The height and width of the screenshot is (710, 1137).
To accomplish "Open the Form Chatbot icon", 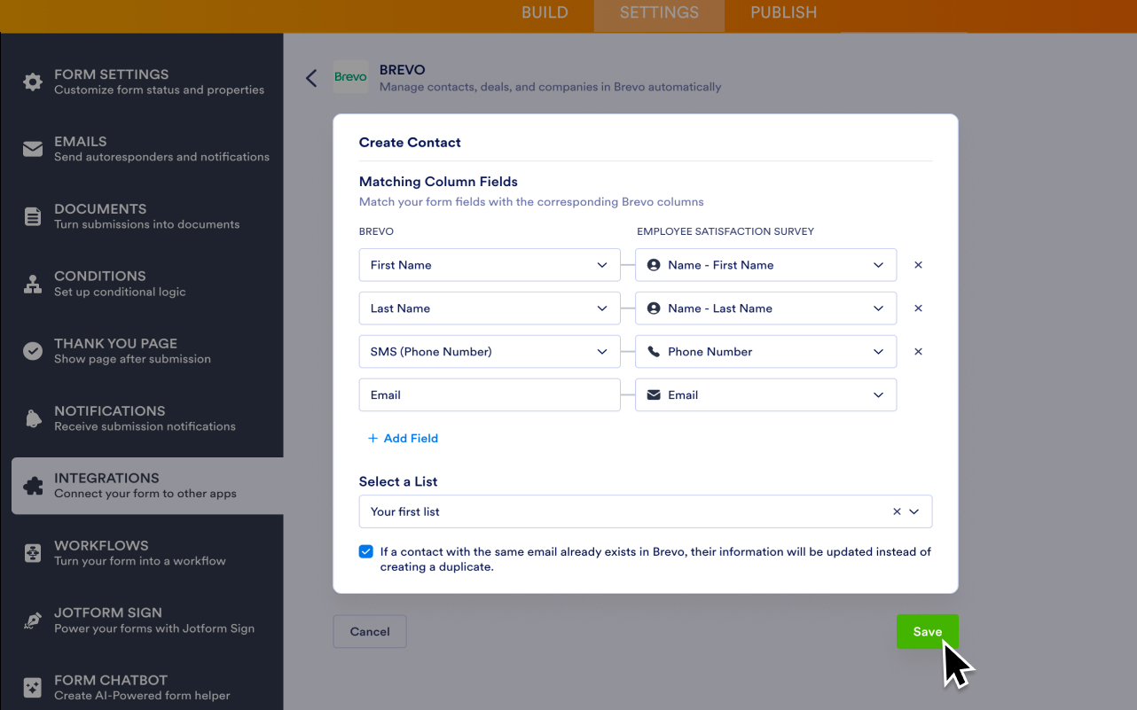I will click(32, 688).
